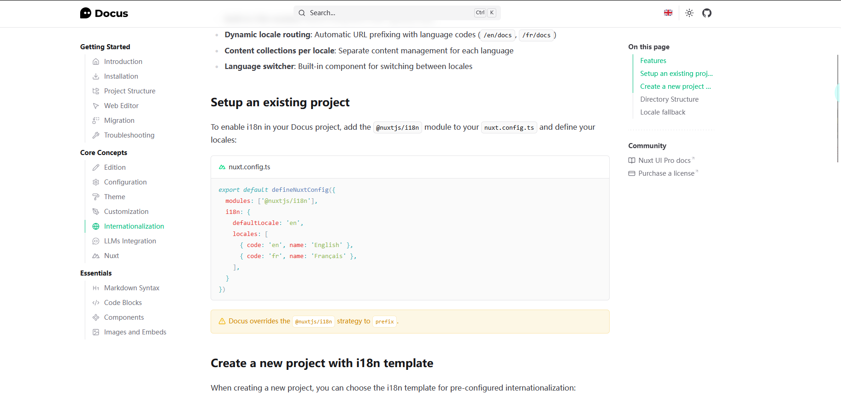Click the page vertical scrollbar
This screenshot has width=841, height=397.
837,109
